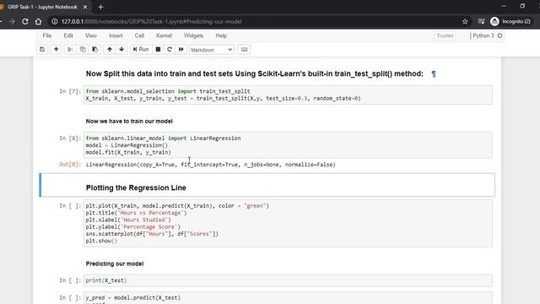This screenshot has height=304, width=540.
Task: Click the kernel idle status circle
Action: click(x=499, y=35)
